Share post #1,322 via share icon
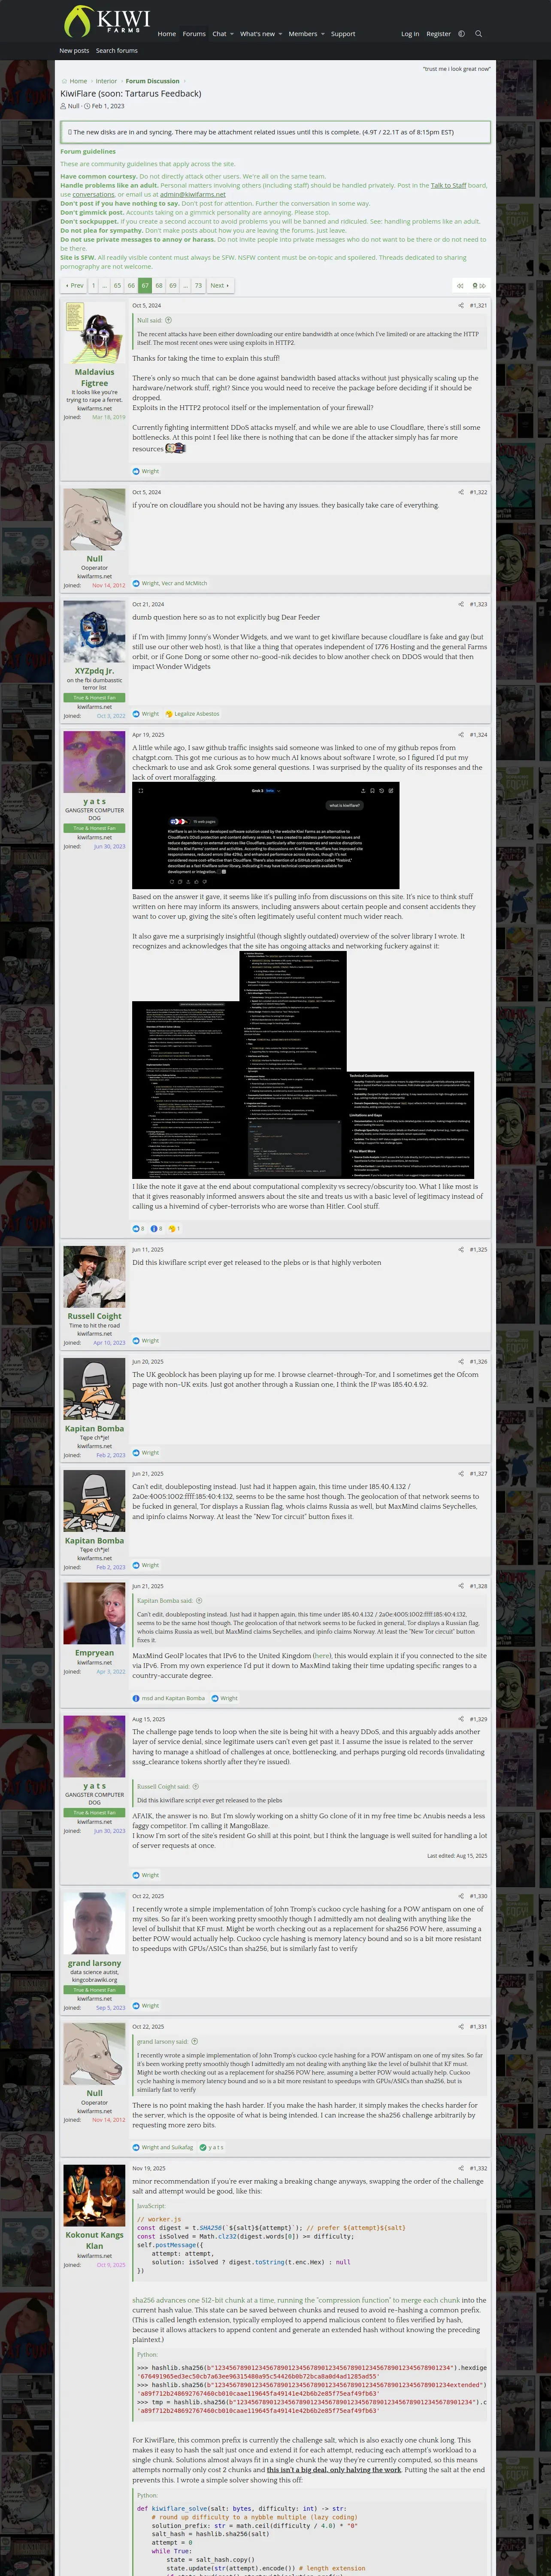 tap(461, 492)
